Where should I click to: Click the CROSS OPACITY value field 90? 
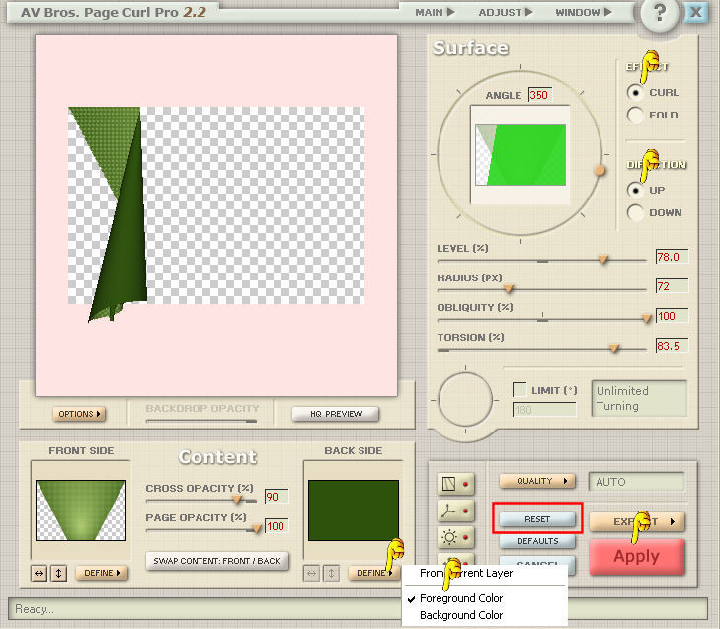point(277,497)
